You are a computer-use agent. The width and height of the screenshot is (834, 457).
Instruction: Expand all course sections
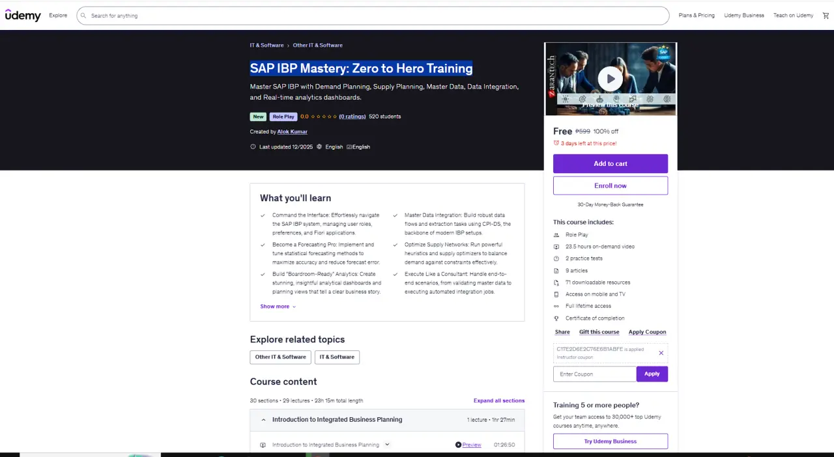[x=499, y=401]
